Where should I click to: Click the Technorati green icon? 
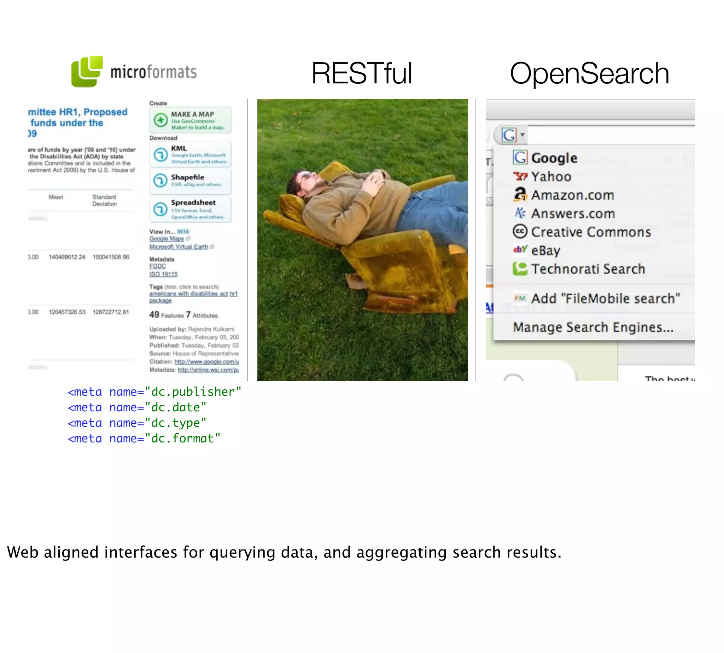click(x=520, y=269)
